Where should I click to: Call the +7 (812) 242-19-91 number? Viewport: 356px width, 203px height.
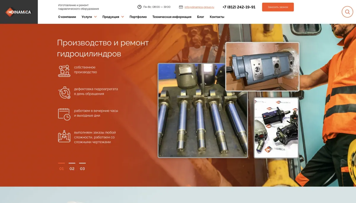pos(239,7)
